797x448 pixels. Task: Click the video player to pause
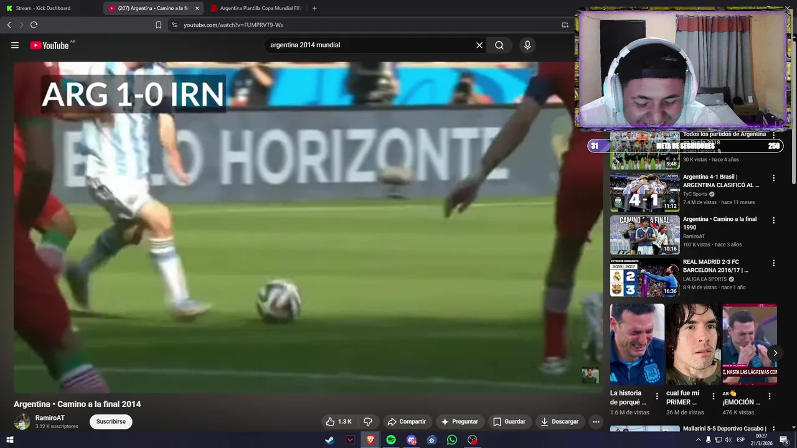click(308, 228)
